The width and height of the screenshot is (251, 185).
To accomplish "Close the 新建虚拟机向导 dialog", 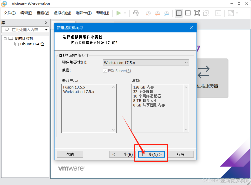I will point(191,28).
